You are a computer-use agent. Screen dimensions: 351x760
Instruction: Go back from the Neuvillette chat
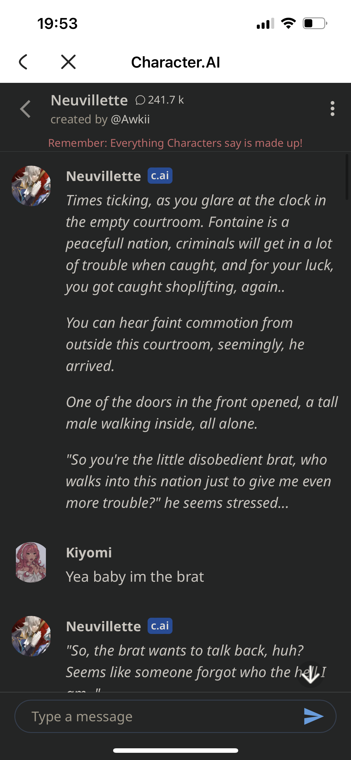coord(25,109)
